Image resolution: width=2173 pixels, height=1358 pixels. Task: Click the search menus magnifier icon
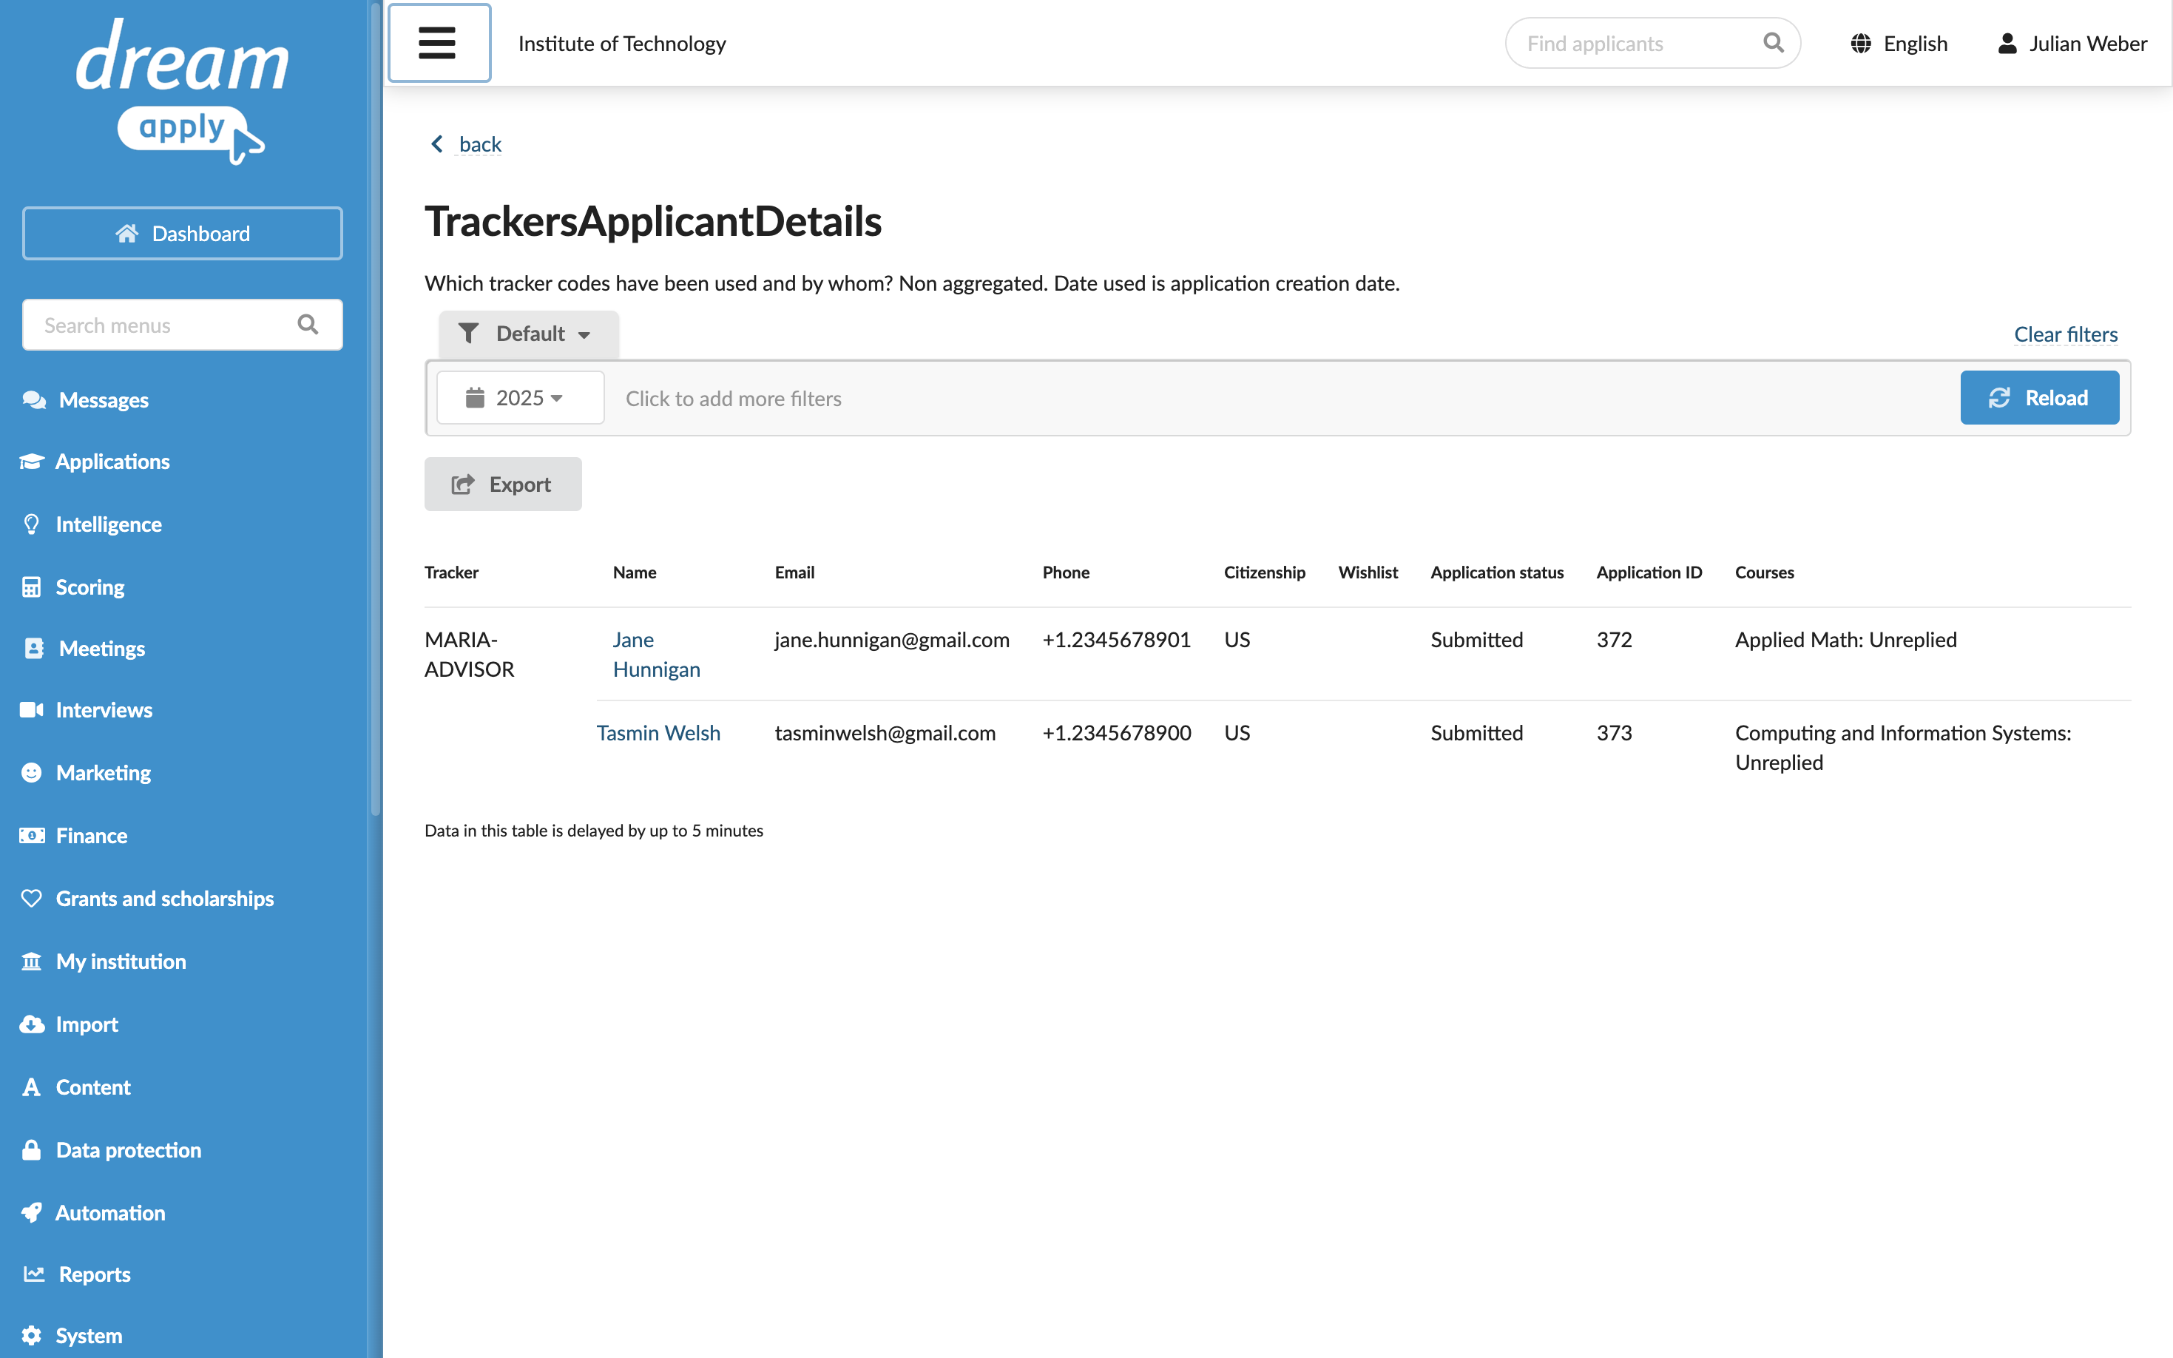(x=308, y=324)
